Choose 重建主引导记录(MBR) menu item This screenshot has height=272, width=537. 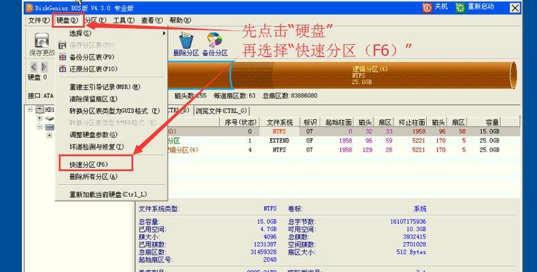point(112,87)
